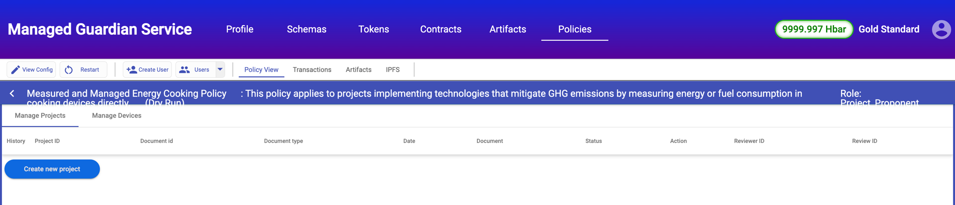Click the pencil icon for View Config
This screenshot has height=205, width=955.
click(x=15, y=70)
